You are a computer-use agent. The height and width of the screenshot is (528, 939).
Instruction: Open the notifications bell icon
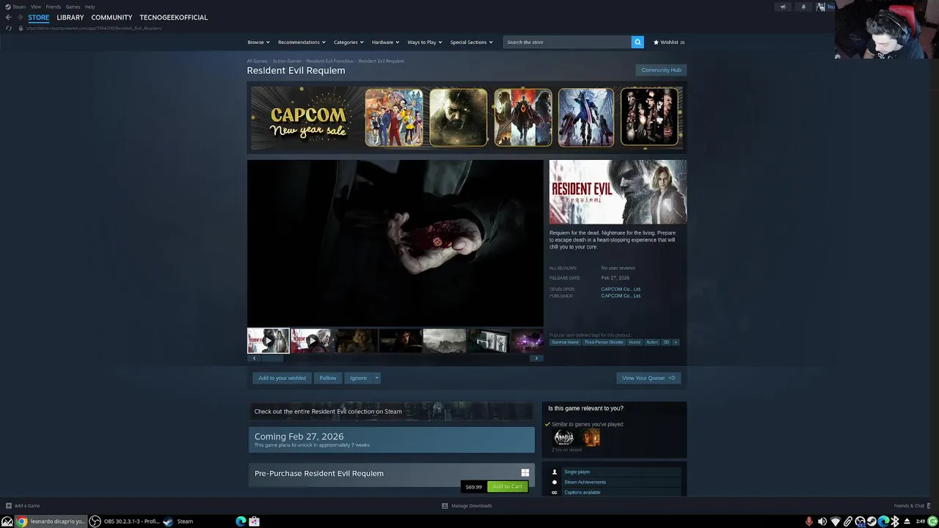803,7
